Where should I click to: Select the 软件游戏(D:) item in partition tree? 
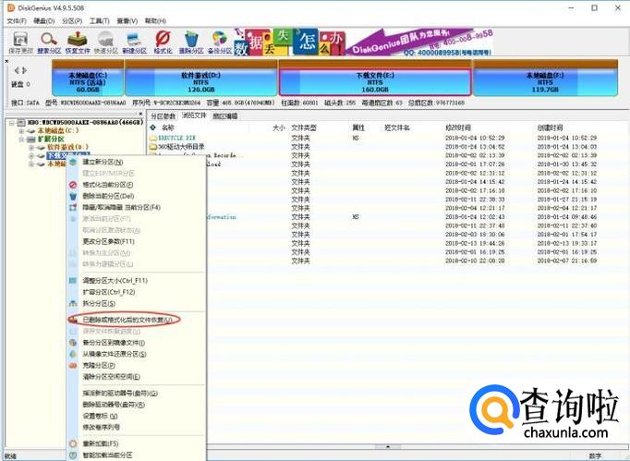point(67,148)
